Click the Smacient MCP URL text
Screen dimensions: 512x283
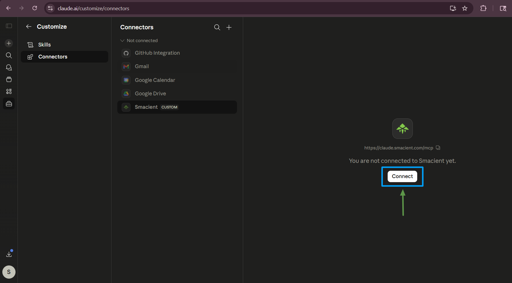pyautogui.click(x=398, y=148)
